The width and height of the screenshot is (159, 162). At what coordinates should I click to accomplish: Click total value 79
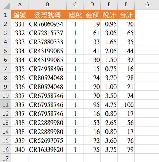[x=126, y=149]
